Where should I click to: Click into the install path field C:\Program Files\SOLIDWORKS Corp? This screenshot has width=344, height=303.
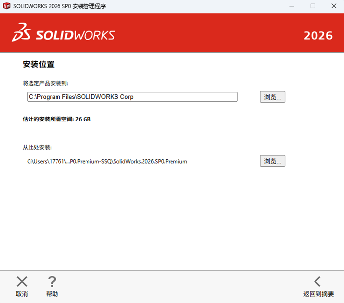[x=132, y=97]
